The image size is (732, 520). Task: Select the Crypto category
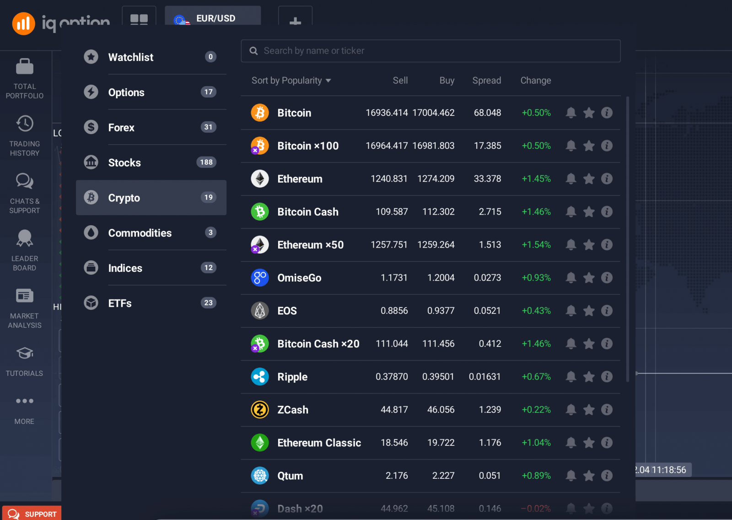(151, 198)
